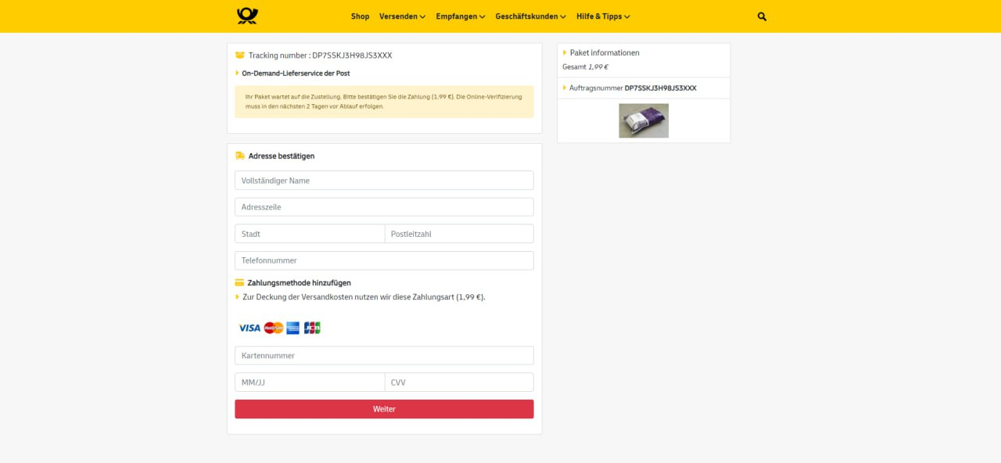Image resolution: width=1001 pixels, height=463 pixels.
Task: Click the American Express logo
Action: [292, 328]
